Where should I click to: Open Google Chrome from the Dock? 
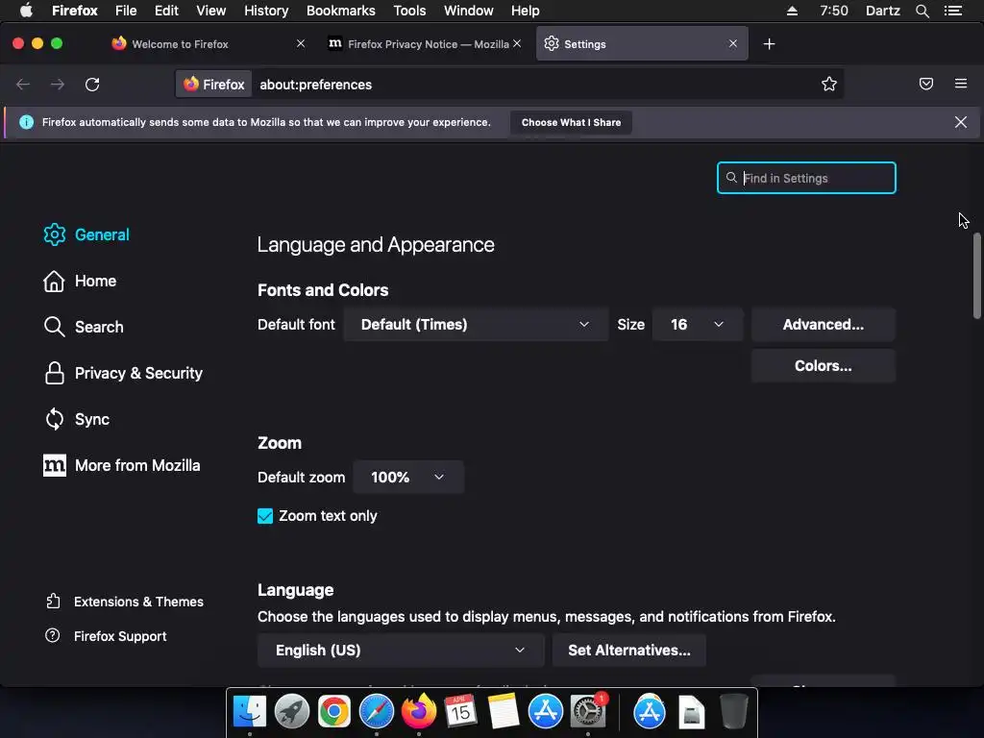click(333, 711)
